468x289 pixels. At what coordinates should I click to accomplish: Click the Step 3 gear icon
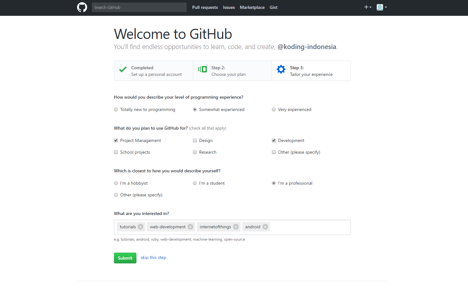(x=281, y=69)
